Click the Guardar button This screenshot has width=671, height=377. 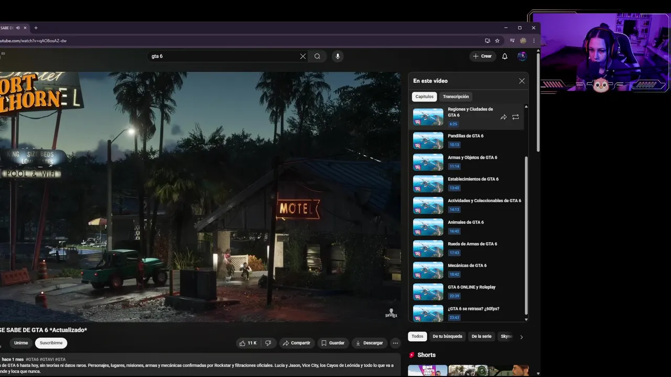pos(333,343)
